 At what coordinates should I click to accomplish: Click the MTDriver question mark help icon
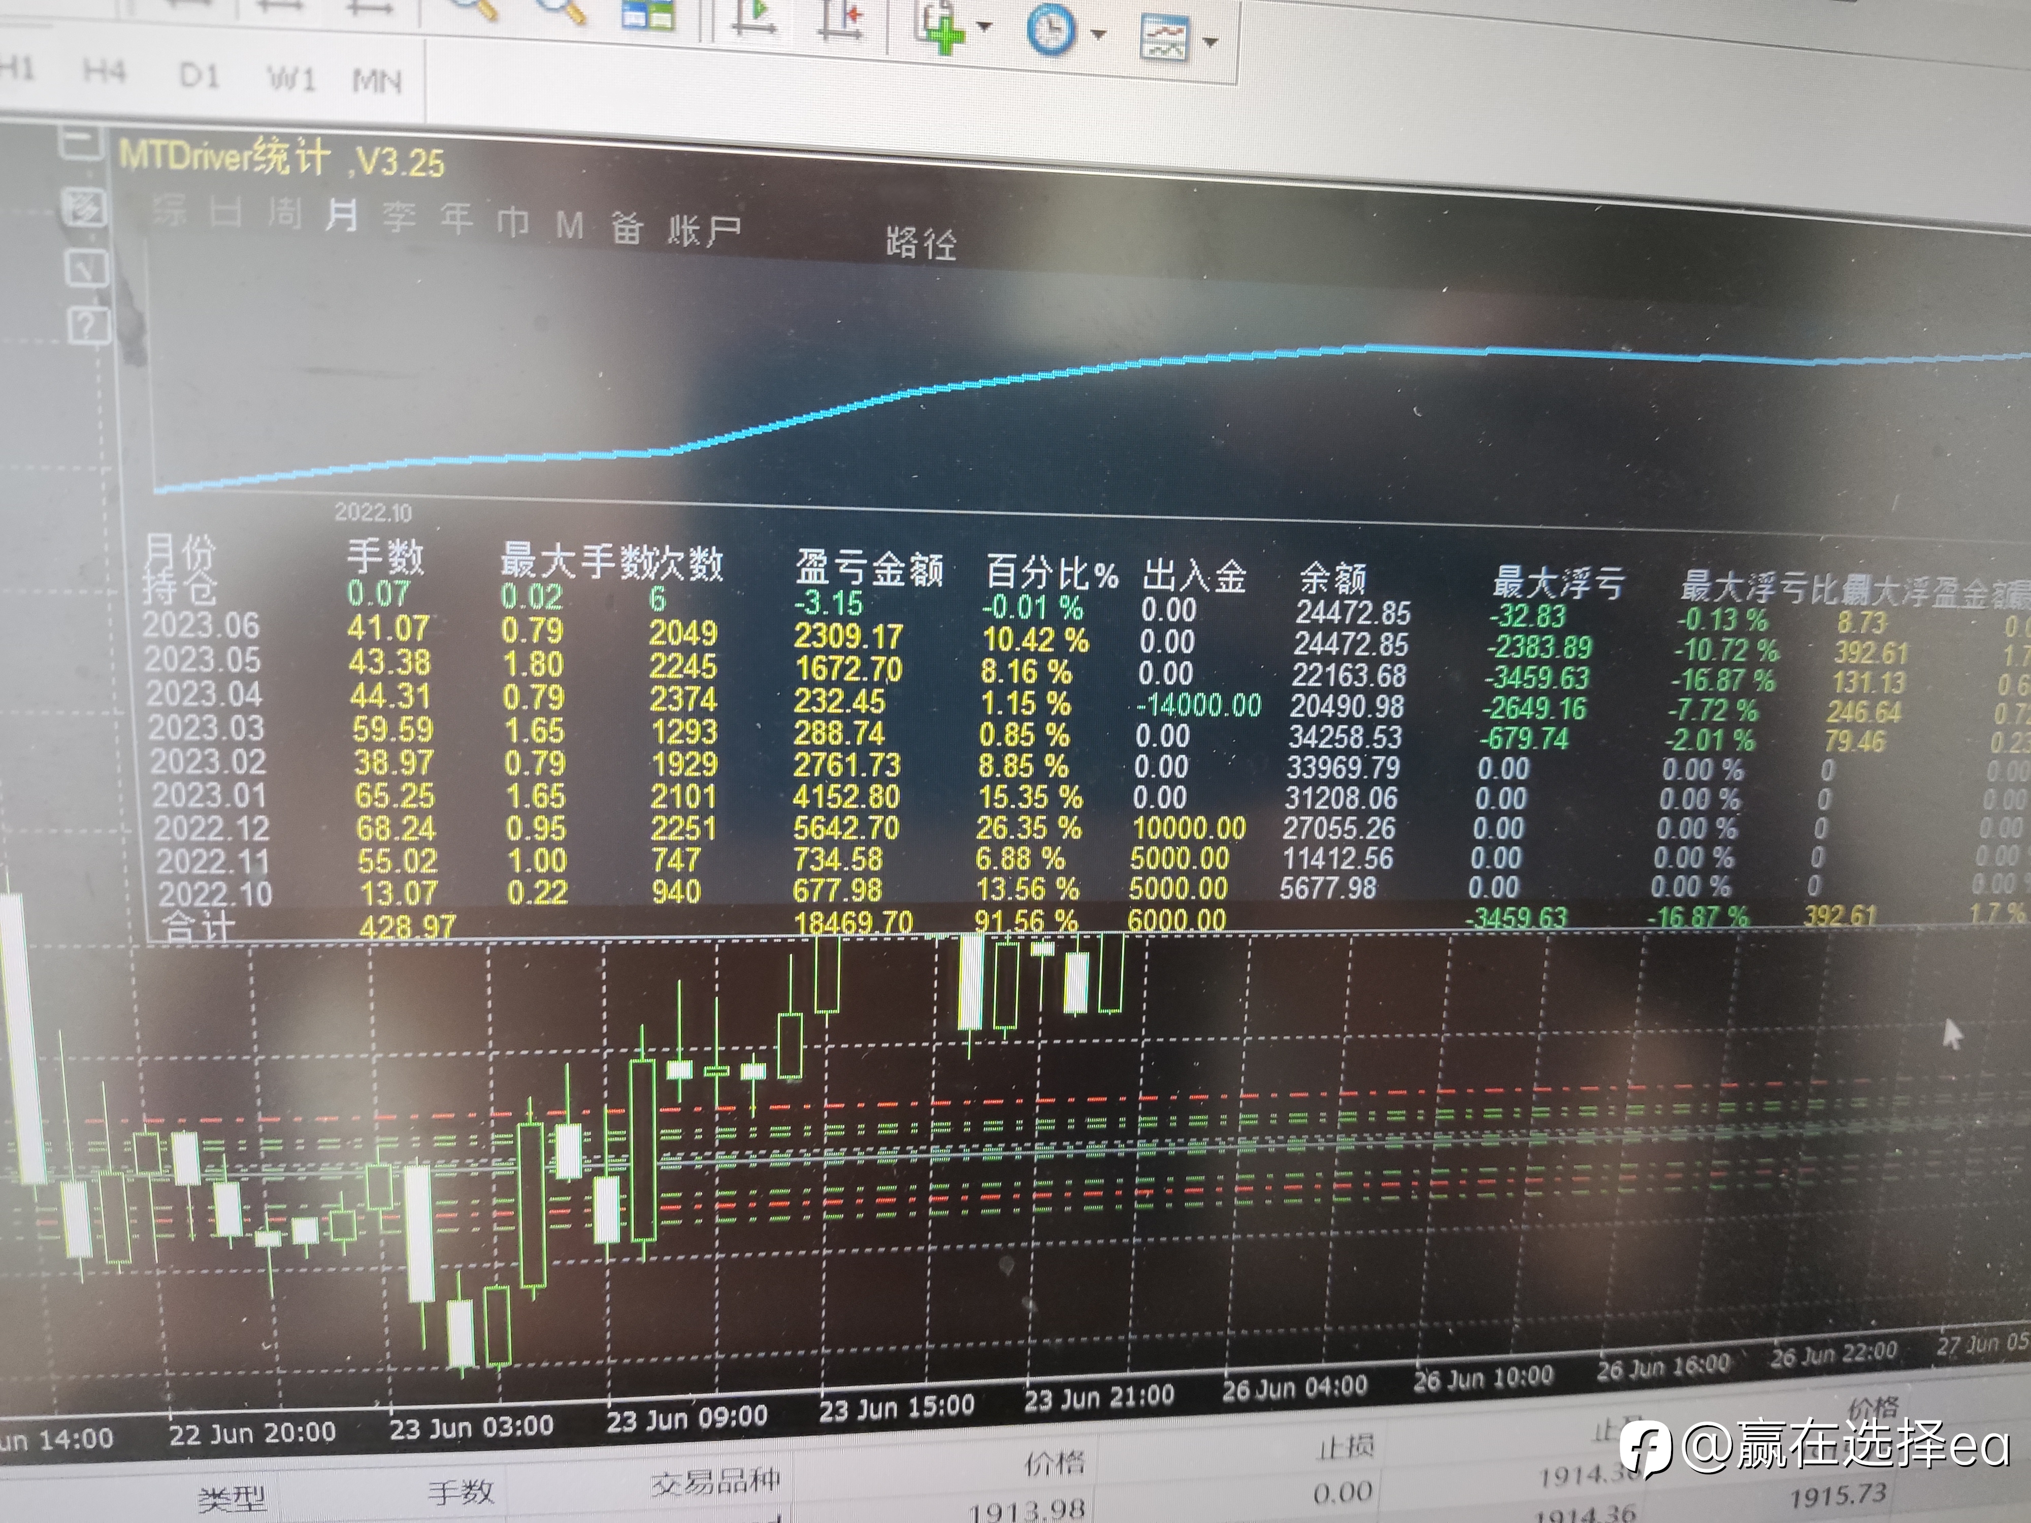(x=89, y=326)
